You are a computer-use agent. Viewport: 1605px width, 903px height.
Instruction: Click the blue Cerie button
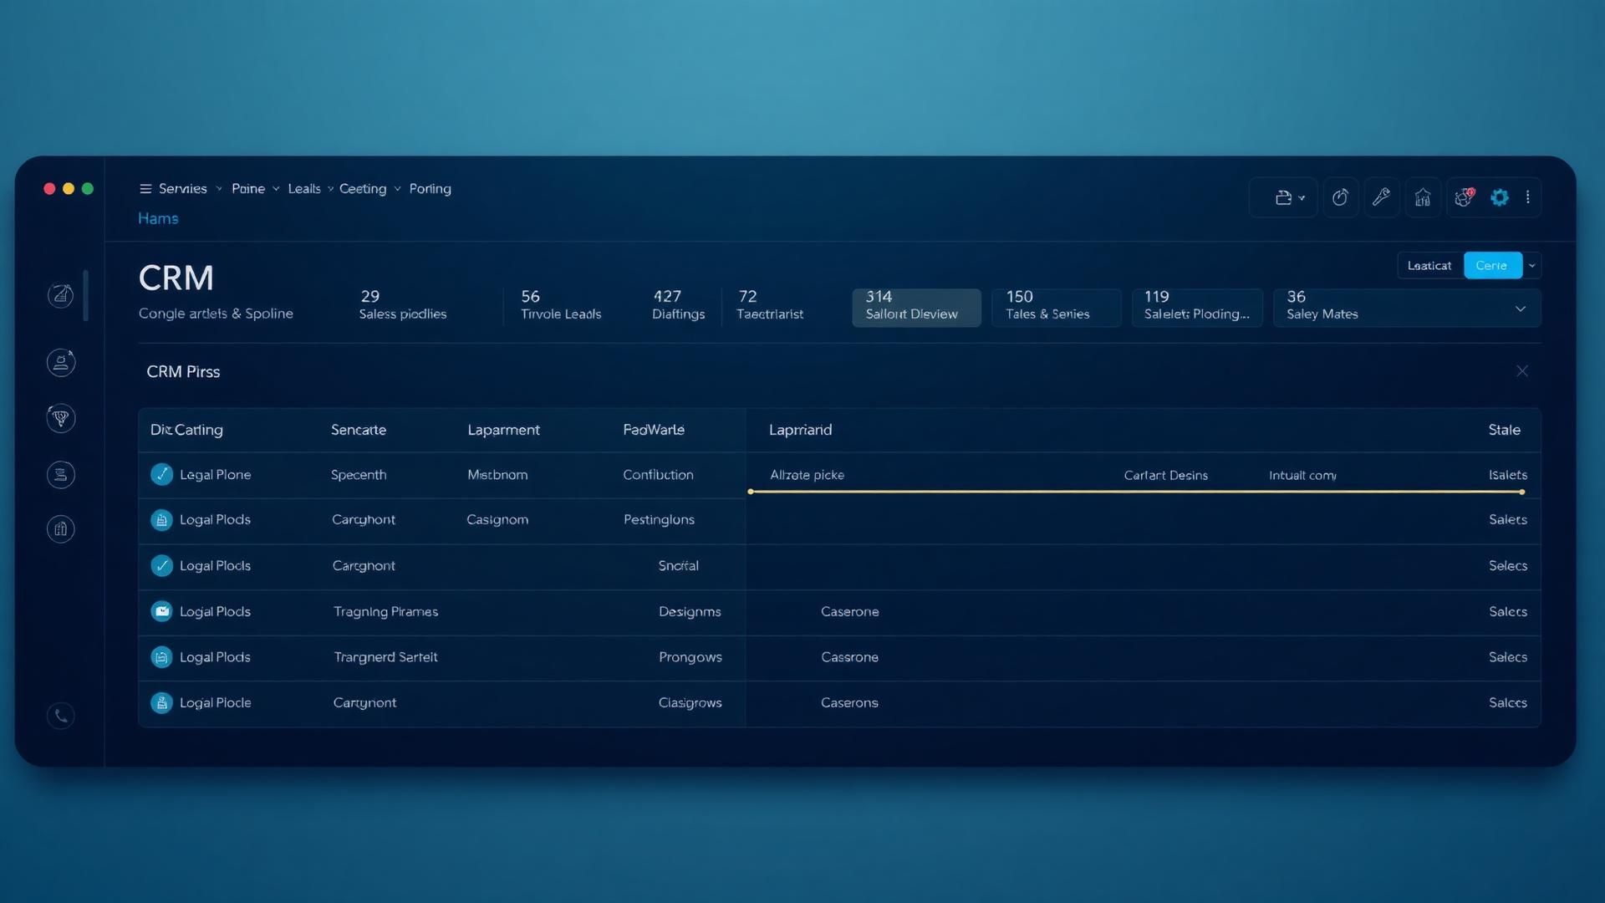click(x=1491, y=265)
